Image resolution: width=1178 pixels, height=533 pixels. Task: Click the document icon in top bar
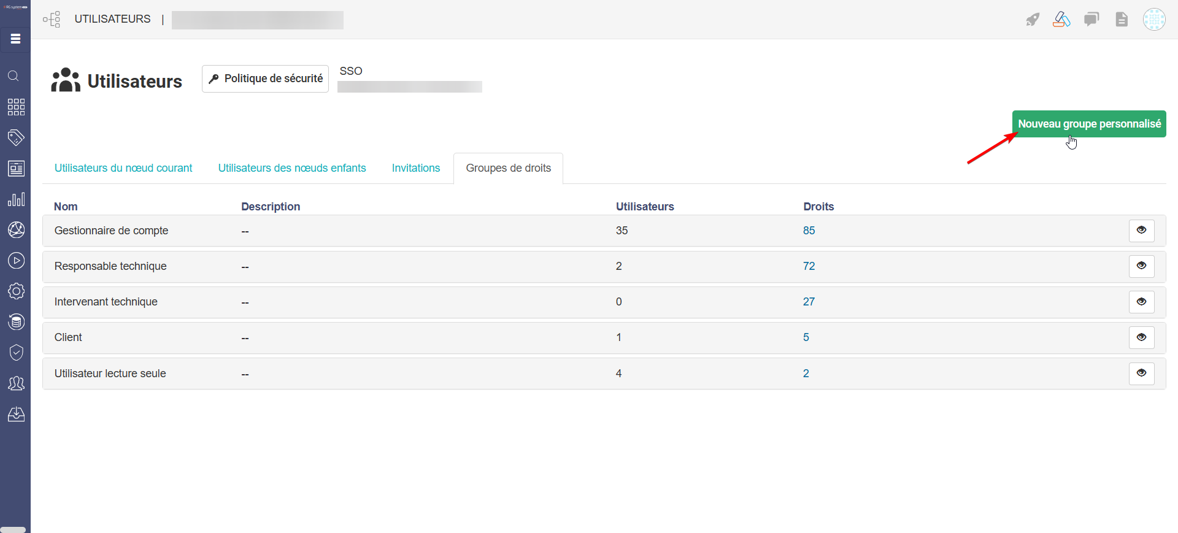click(1122, 20)
